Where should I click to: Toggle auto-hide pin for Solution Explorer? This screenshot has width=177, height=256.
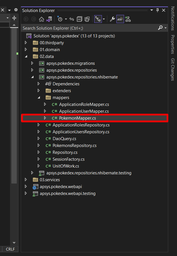click(x=157, y=10)
